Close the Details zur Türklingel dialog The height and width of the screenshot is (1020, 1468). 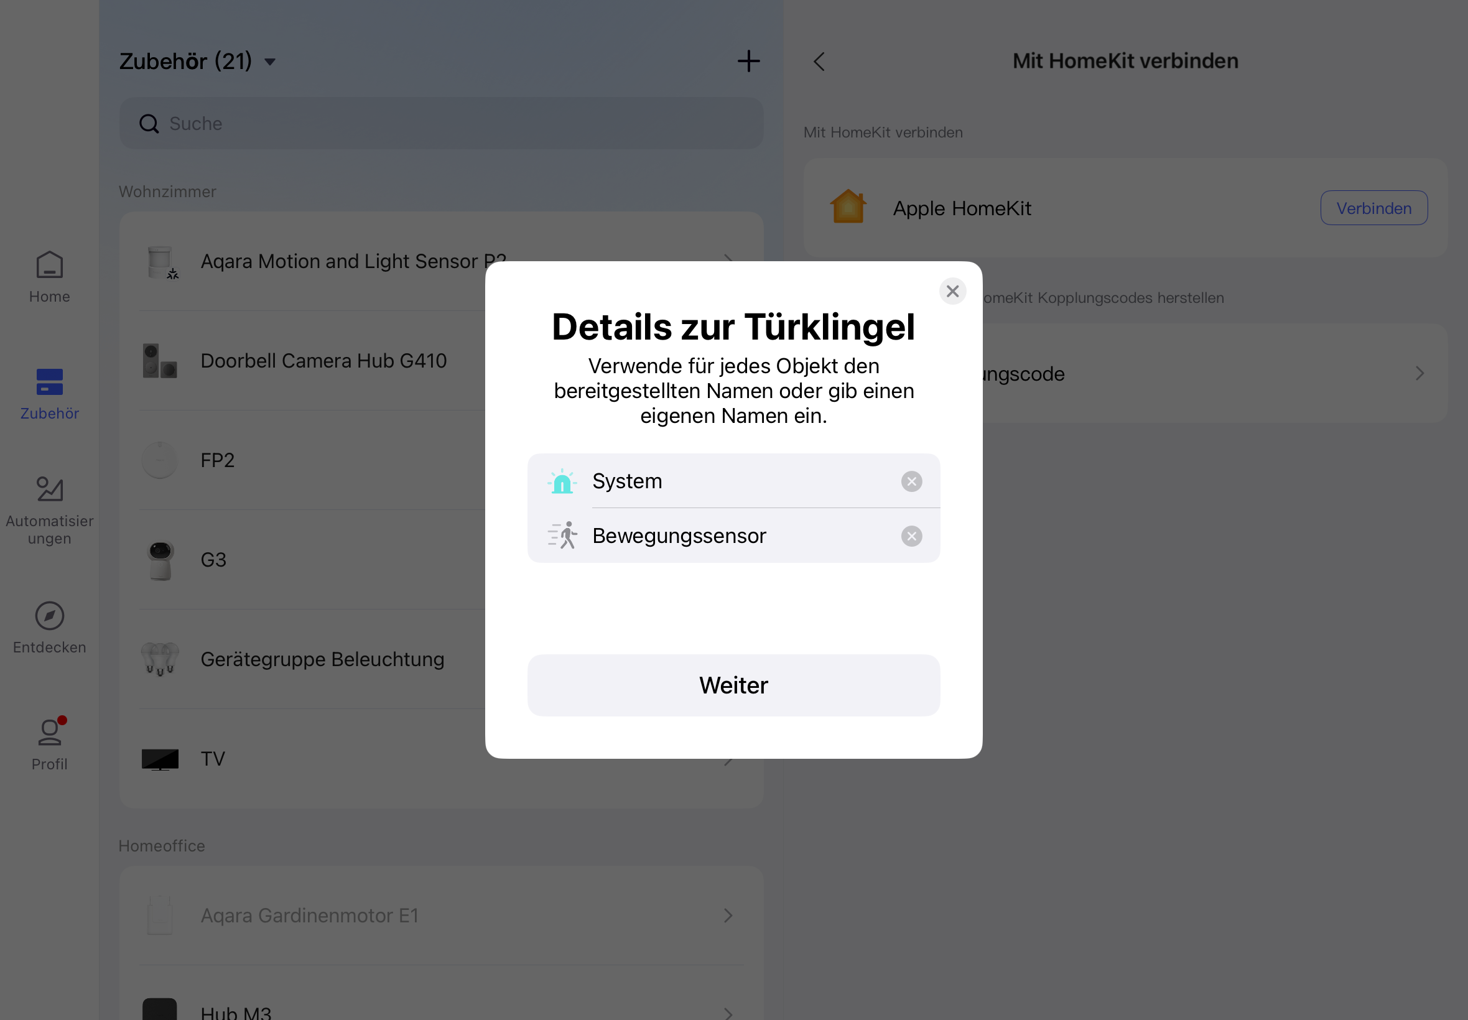(952, 292)
